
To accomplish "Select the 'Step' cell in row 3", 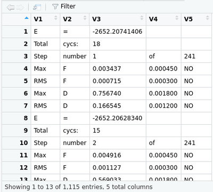I will [45, 57].
